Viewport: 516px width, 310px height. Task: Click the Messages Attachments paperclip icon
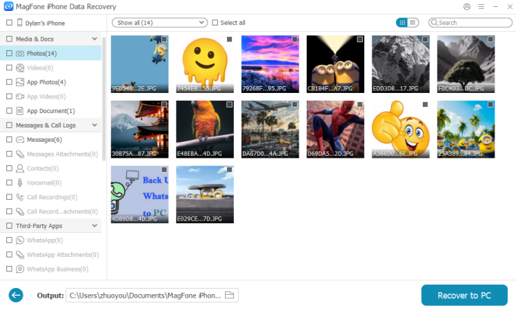[20, 154]
